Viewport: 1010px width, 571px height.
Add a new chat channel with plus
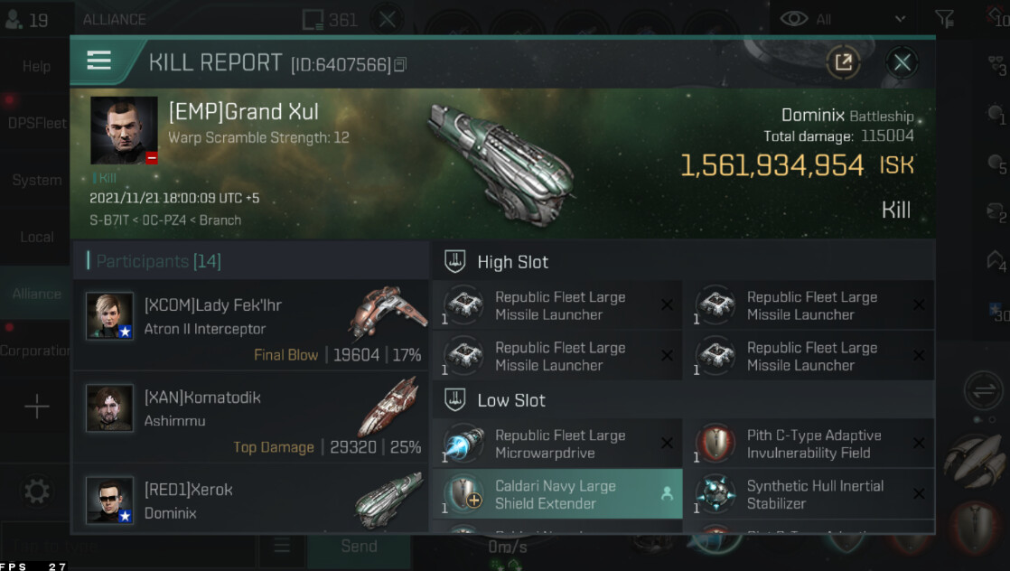coord(36,407)
